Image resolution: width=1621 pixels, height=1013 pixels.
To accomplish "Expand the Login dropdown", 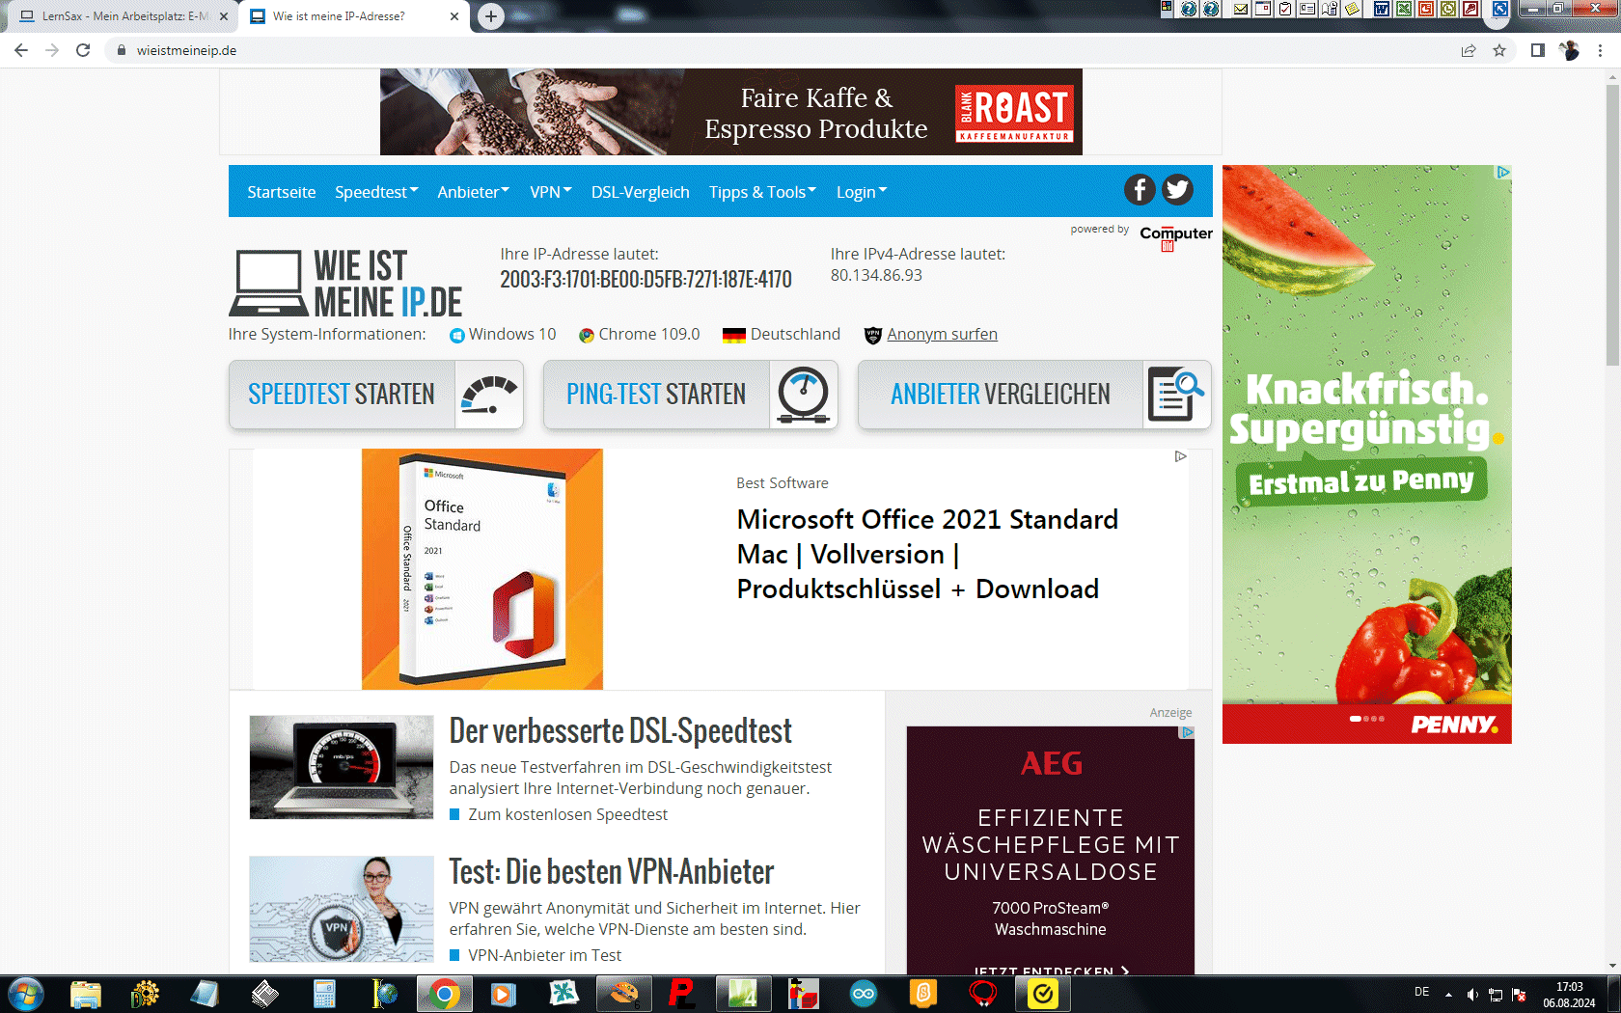I will pos(861,192).
